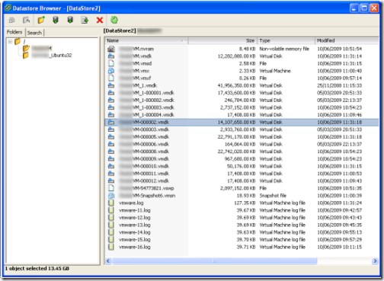
Task: Select the vmware-12.log file name
Action: tap(135, 218)
